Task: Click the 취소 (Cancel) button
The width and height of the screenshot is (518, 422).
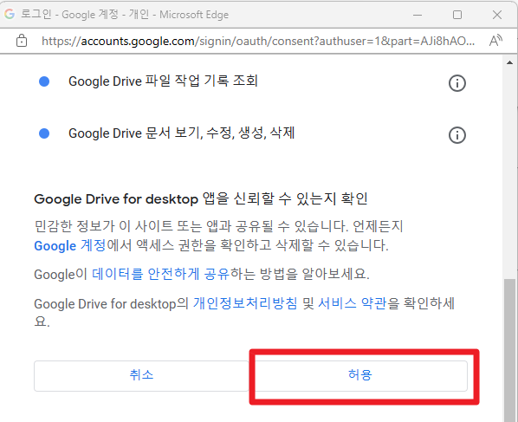Action: coord(141,376)
